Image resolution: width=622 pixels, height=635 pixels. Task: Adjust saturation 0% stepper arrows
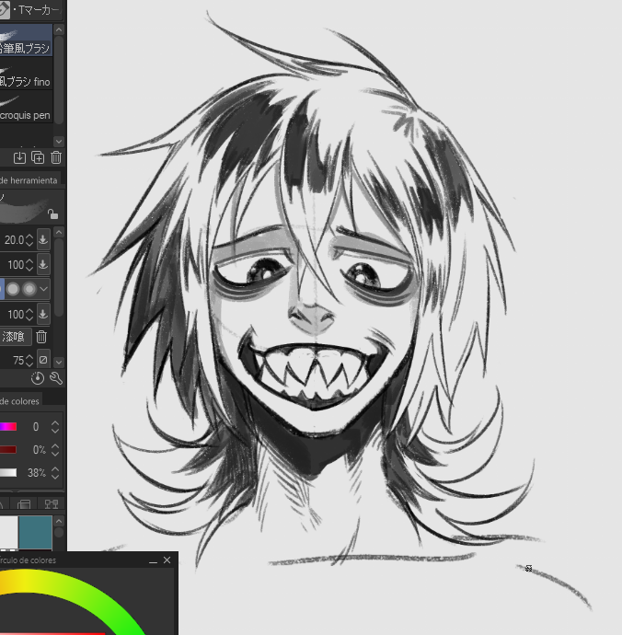tap(55, 450)
